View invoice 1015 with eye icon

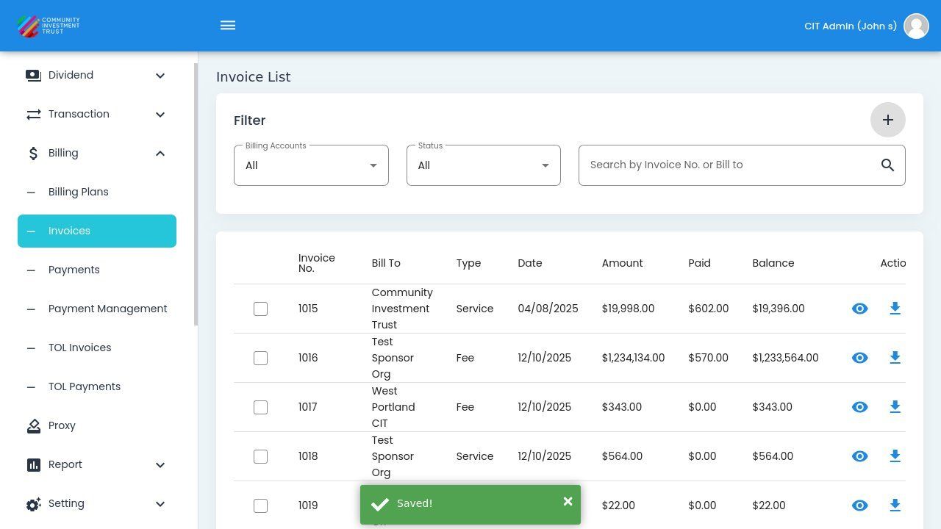(859, 309)
